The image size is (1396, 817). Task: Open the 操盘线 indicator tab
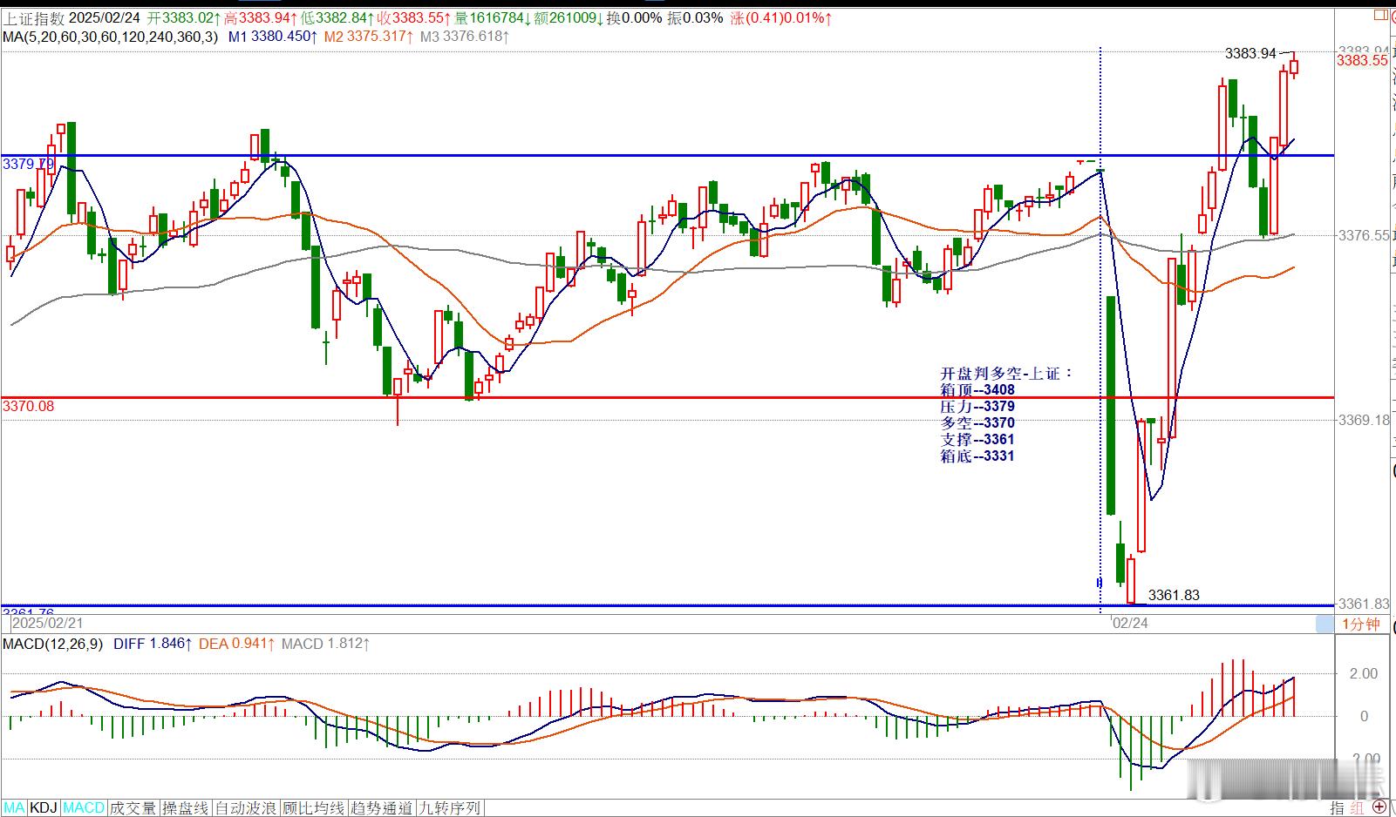point(186,808)
